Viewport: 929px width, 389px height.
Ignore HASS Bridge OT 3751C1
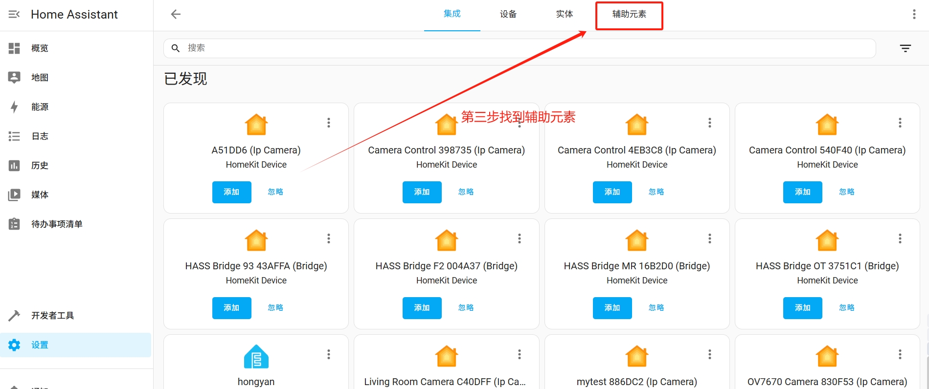point(846,308)
